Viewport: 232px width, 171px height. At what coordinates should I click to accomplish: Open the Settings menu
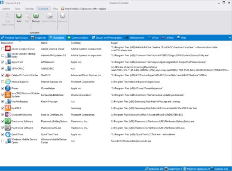click(x=29, y=9)
